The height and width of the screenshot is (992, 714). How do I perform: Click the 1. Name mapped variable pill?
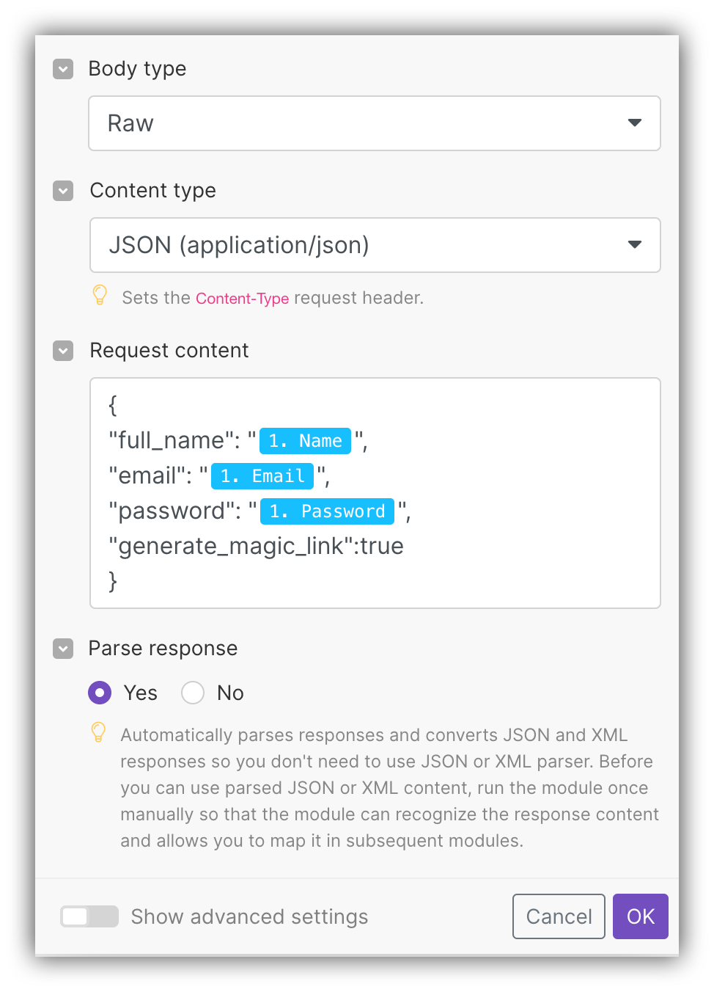[x=305, y=440]
